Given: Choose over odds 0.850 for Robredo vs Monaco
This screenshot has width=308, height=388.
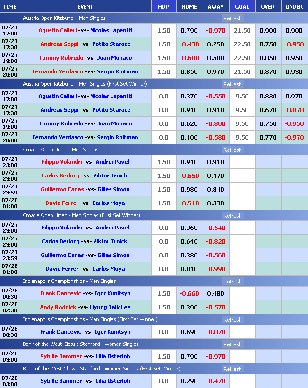Looking at the screenshot, I should point(268,58).
